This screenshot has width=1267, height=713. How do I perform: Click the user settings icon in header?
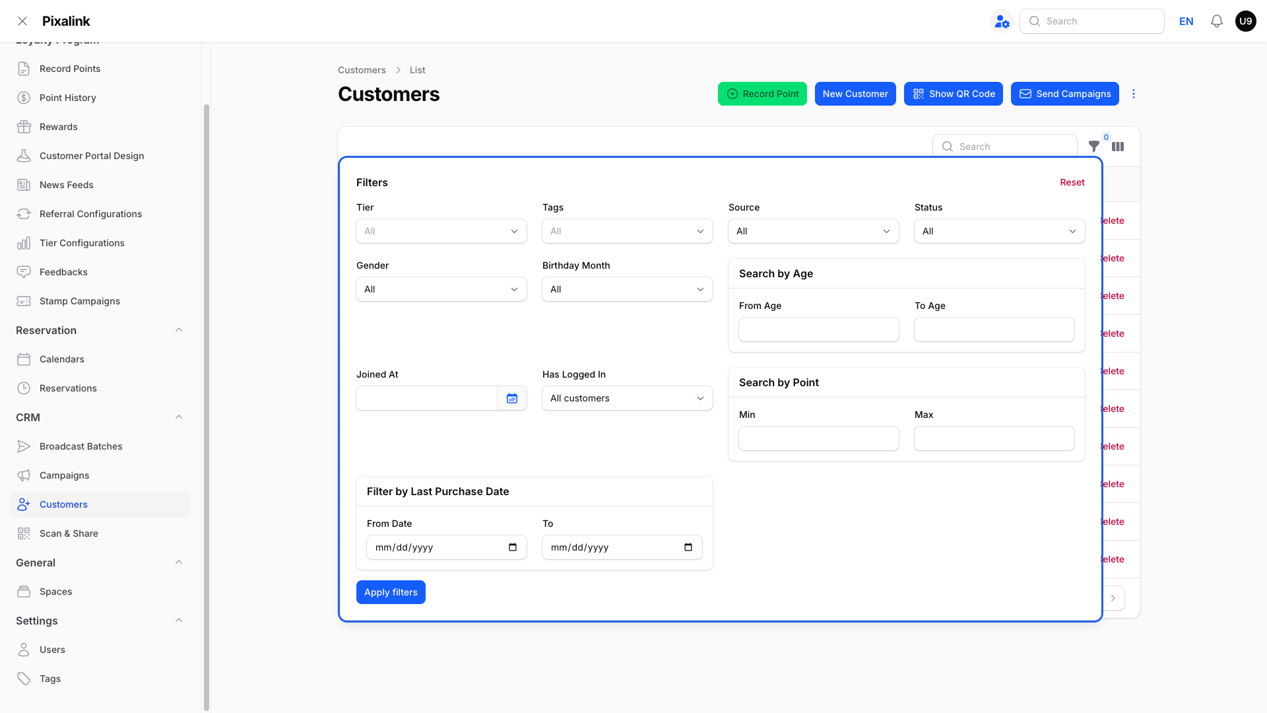[x=1002, y=21]
